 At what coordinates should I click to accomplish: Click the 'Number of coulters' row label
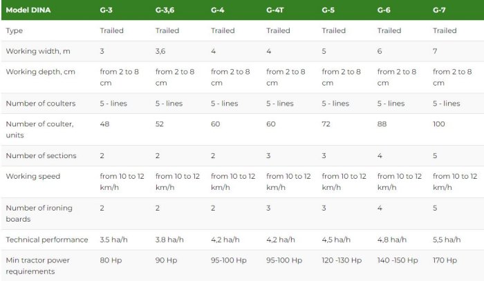coord(40,103)
